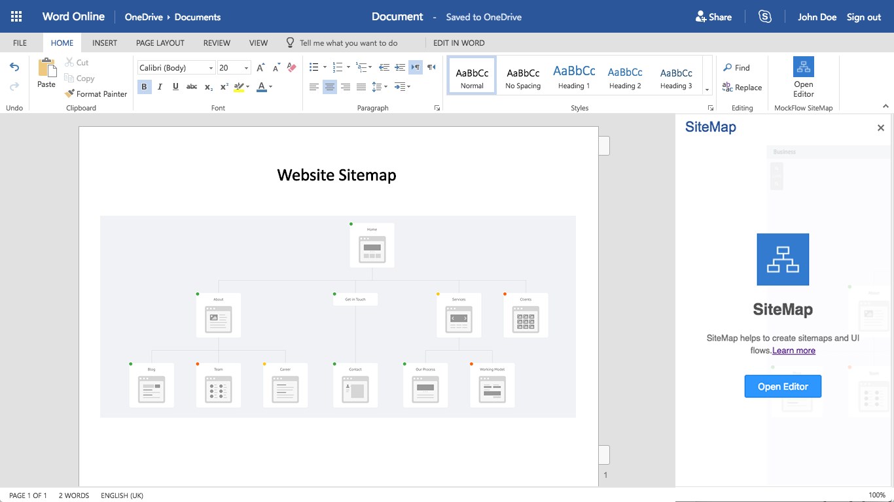Toggle center alignment
This screenshot has height=502, width=894.
[330, 87]
